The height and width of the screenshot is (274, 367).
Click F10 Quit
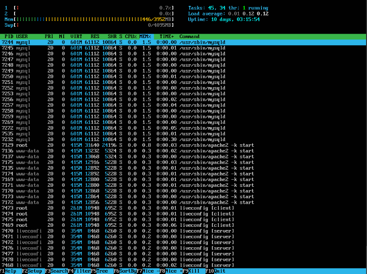tap(215, 271)
